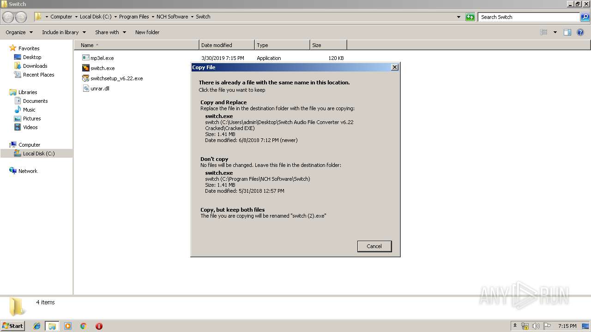
Task: Expand the dropdown arrow after NCH Software
Action: [192, 17]
